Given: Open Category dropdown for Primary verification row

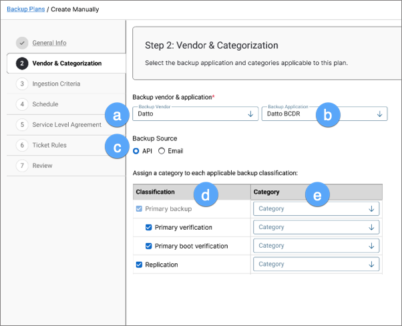Looking at the screenshot, I should pyautogui.click(x=316, y=228).
